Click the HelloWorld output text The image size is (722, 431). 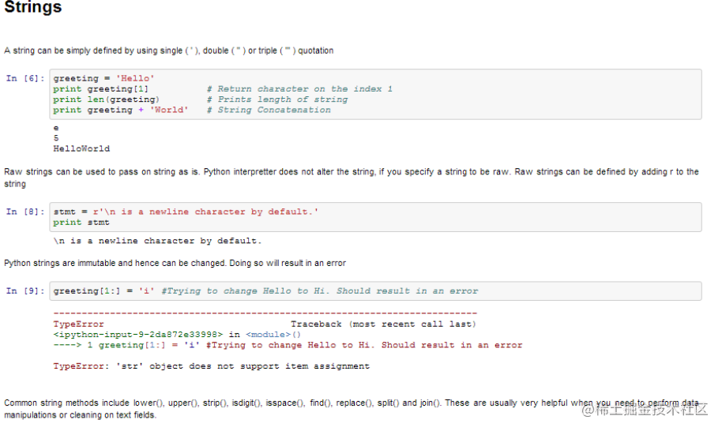pyautogui.click(x=81, y=148)
